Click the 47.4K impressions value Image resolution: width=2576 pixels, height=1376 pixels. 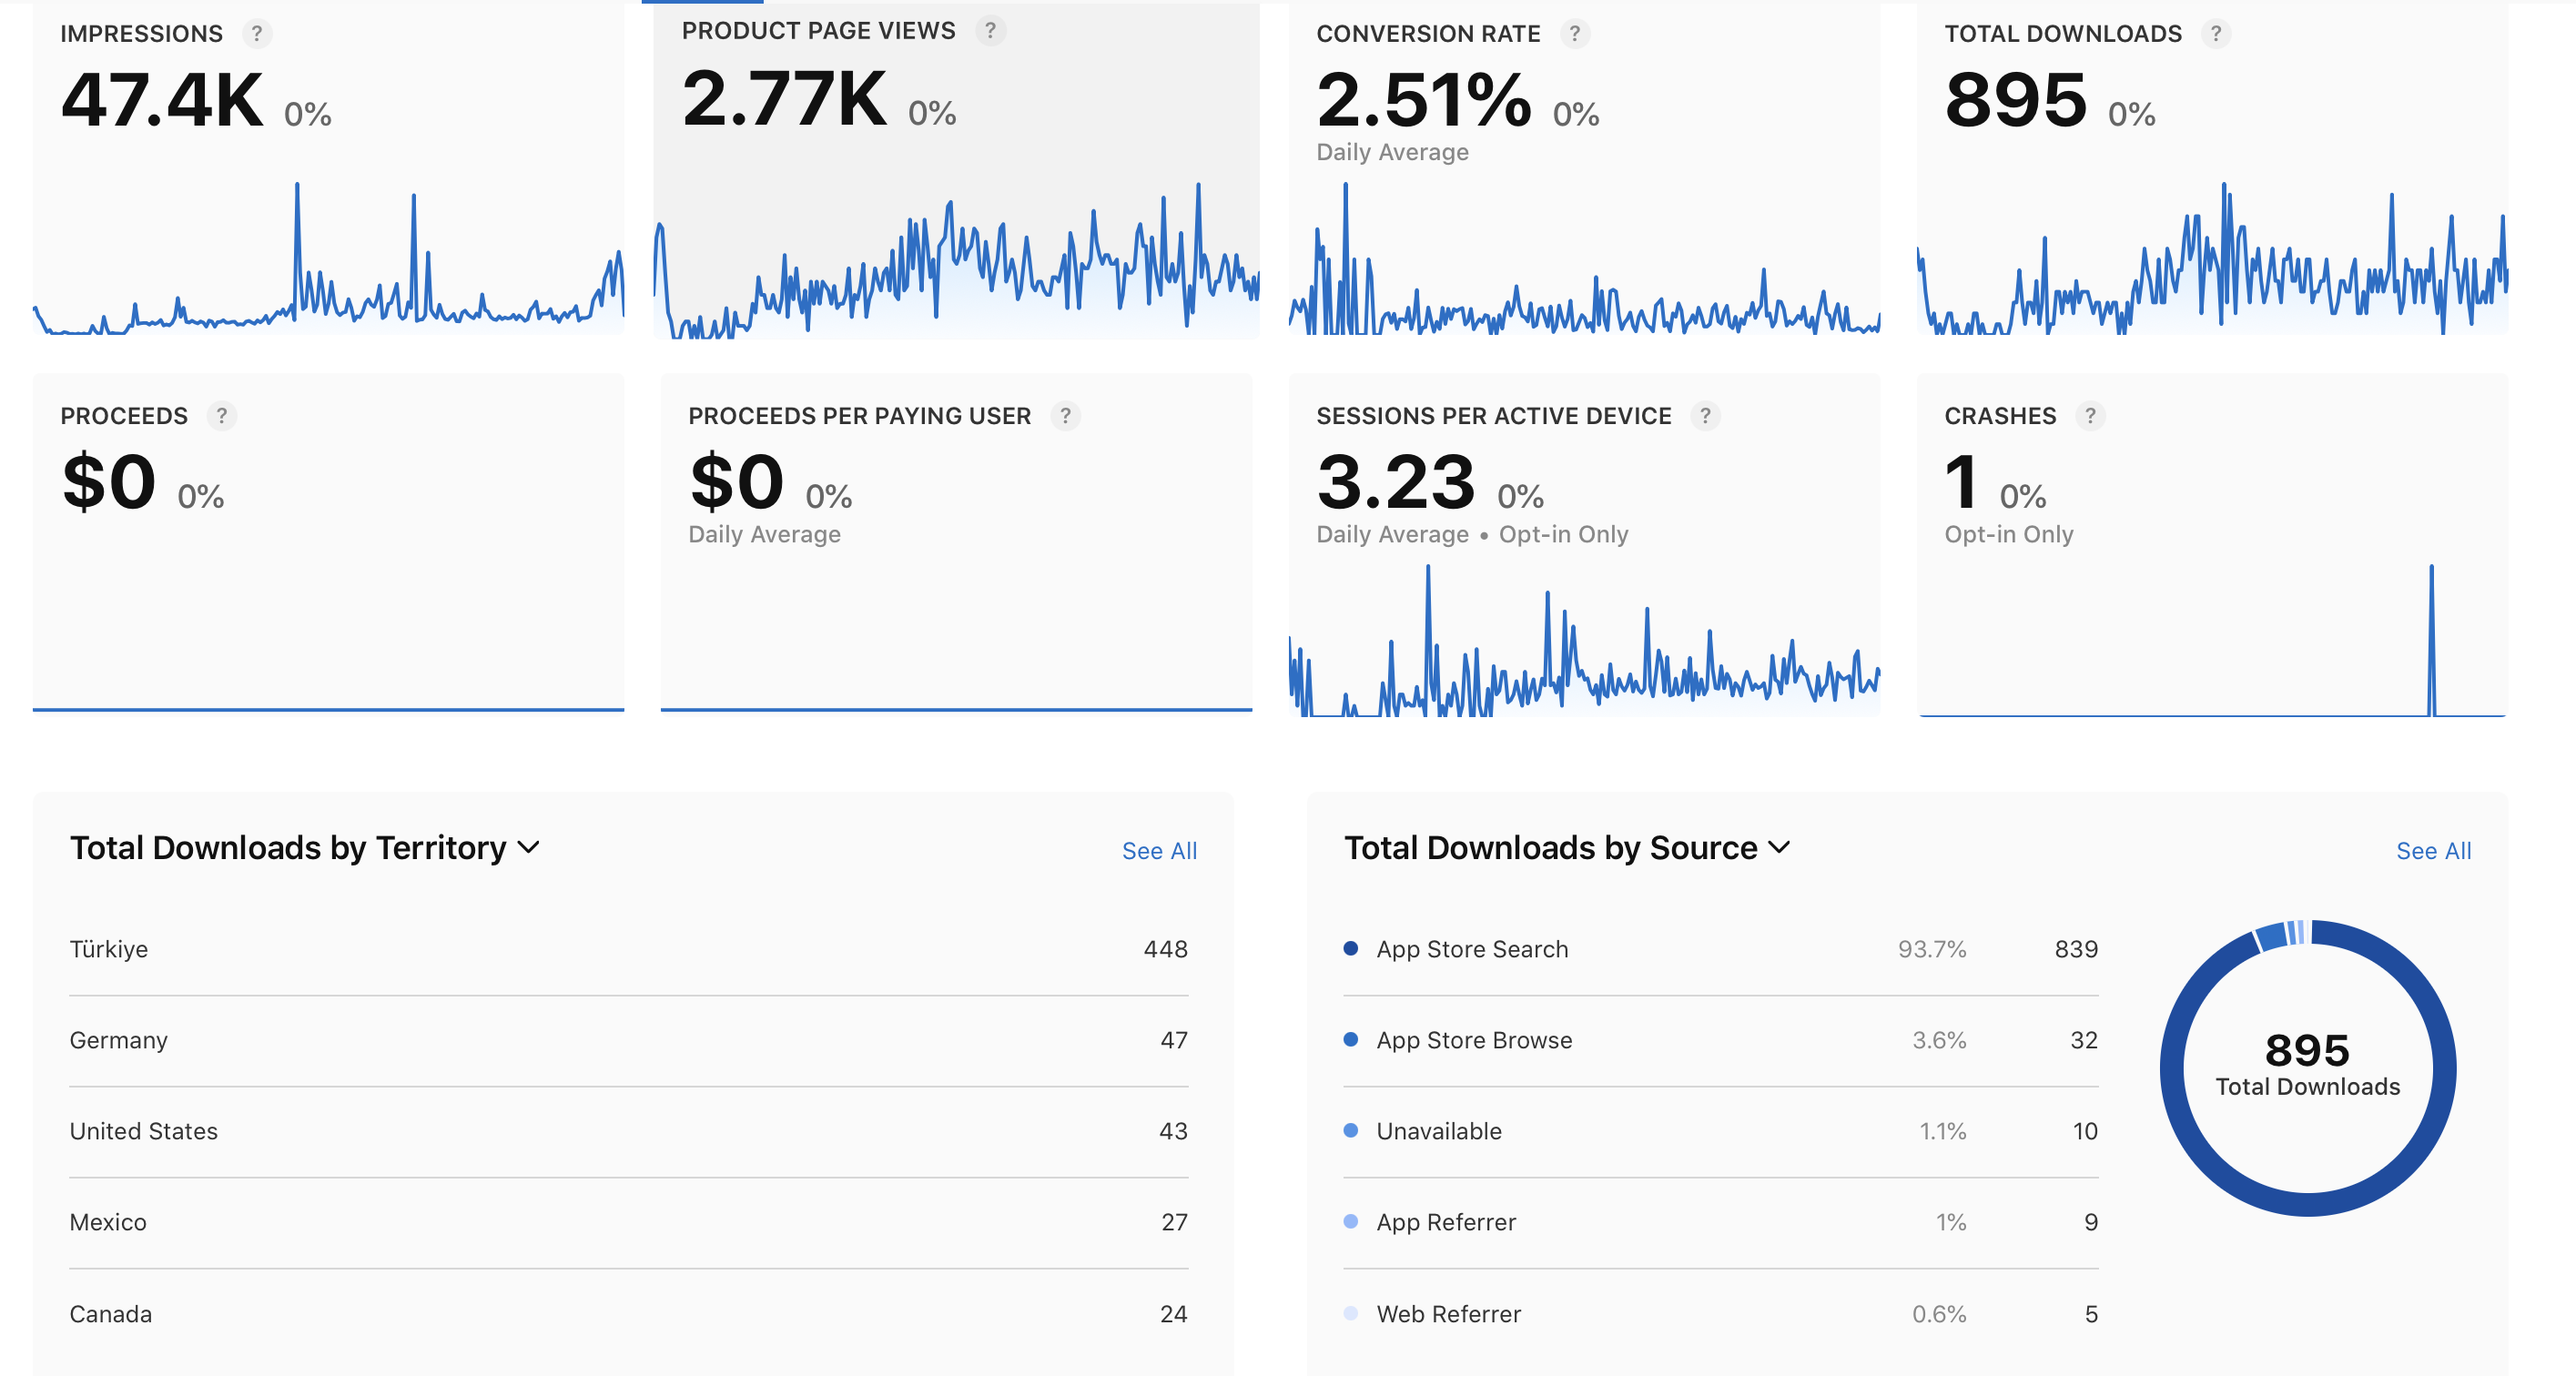[x=162, y=100]
